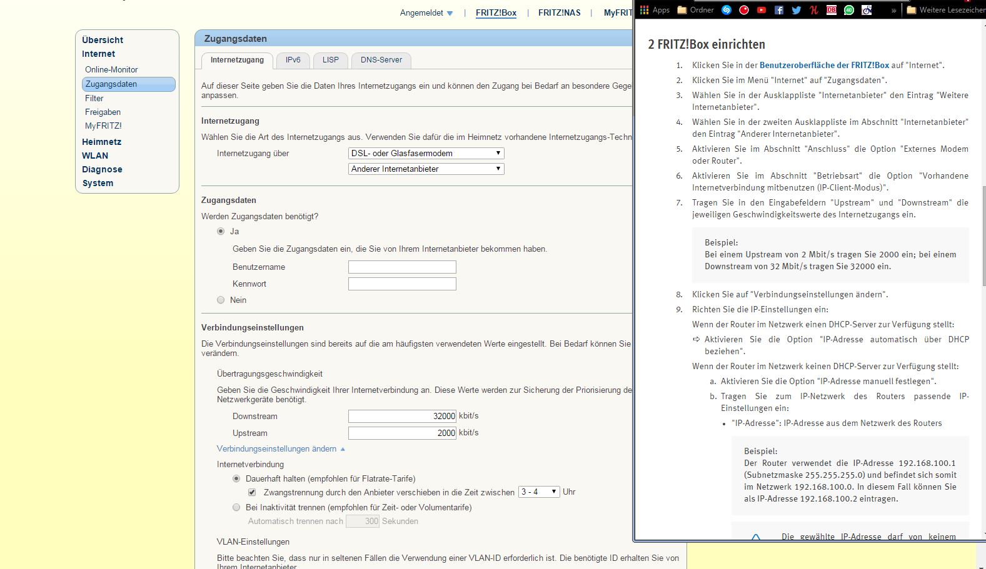This screenshot has height=569, width=986.
Task: Open the Facebook bookmark
Action: [x=779, y=10]
